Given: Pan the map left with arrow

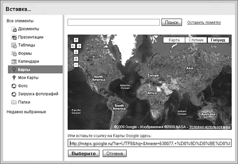Looking at the screenshot, I should 73,46.
